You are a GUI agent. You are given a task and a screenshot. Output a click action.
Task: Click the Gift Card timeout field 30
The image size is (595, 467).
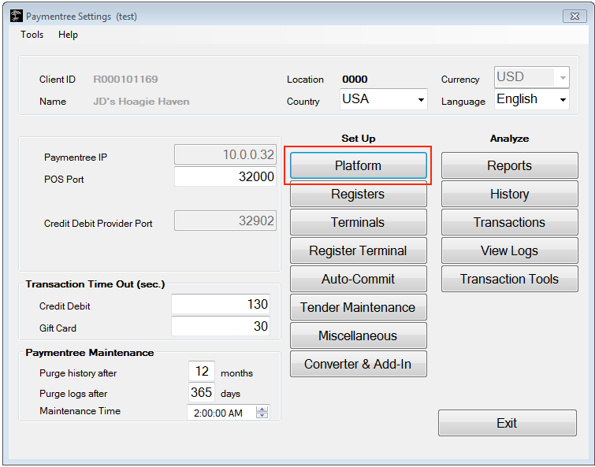[x=221, y=326]
